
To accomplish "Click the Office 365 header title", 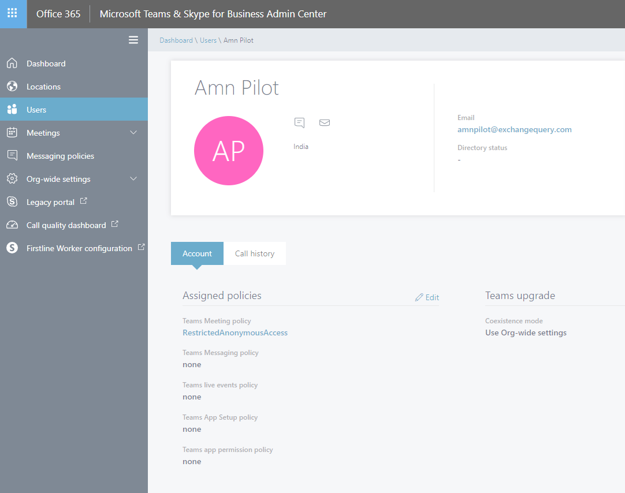I will pos(58,14).
